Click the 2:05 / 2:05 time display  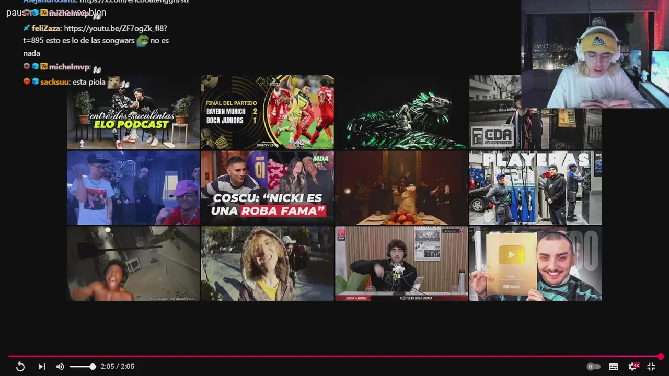(118, 367)
